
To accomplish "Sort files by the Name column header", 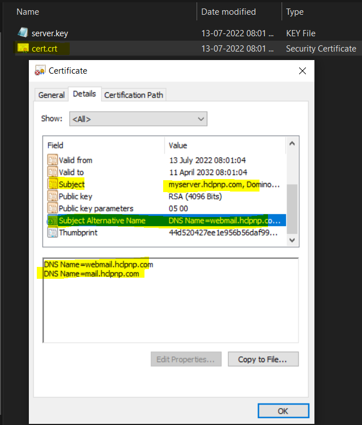I will 28,11.
